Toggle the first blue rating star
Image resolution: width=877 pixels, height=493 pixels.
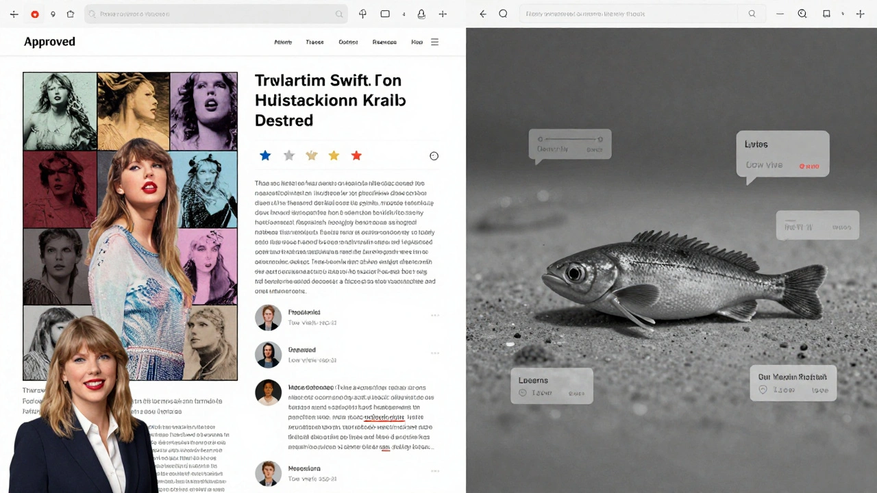coord(265,155)
